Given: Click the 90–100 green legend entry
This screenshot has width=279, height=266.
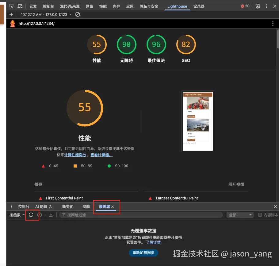Looking at the screenshot, I should click(x=118, y=166).
